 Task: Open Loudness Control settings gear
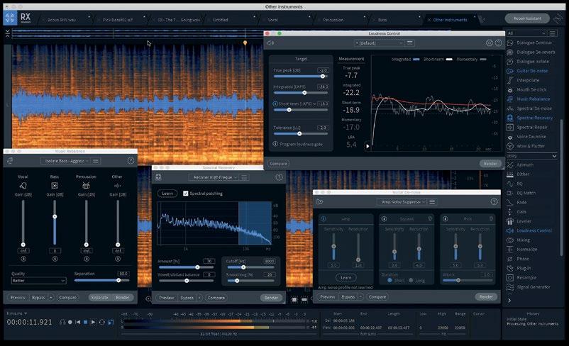pos(489,43)
